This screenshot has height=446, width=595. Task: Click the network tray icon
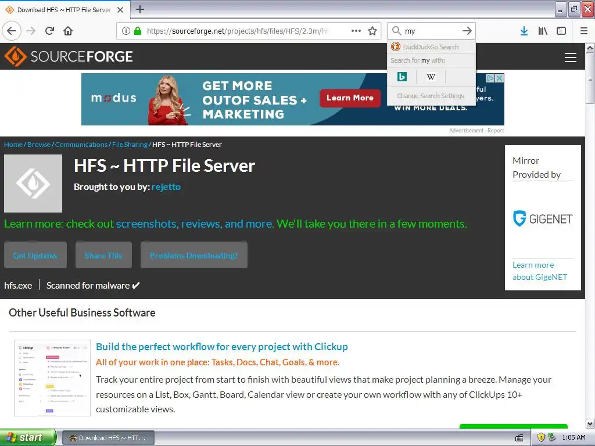pos(552,438)
